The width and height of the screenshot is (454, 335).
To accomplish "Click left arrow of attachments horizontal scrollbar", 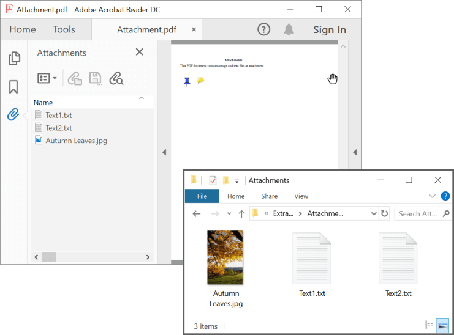I will point(36,257).
